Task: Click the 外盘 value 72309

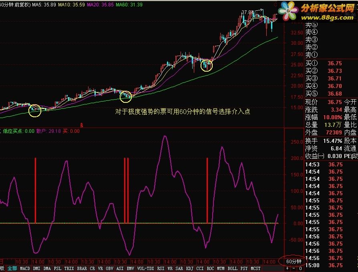Action: 334,132
